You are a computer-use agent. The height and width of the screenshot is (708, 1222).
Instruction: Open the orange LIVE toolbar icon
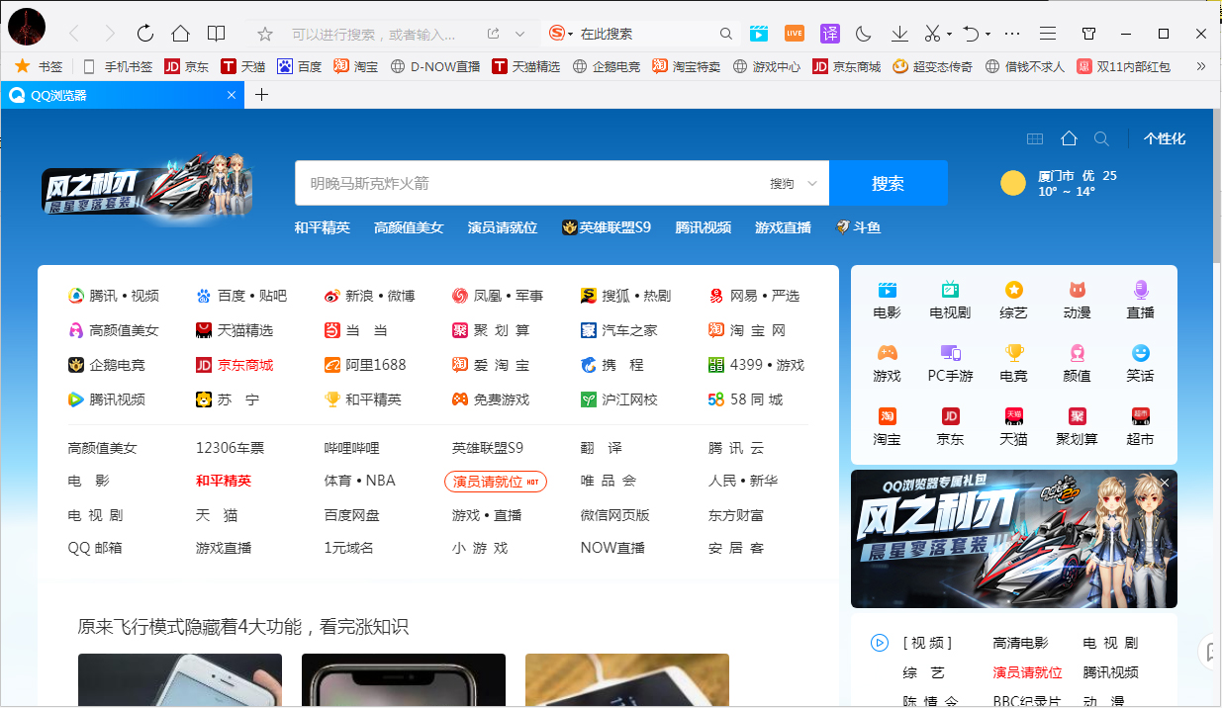[794, 33]
